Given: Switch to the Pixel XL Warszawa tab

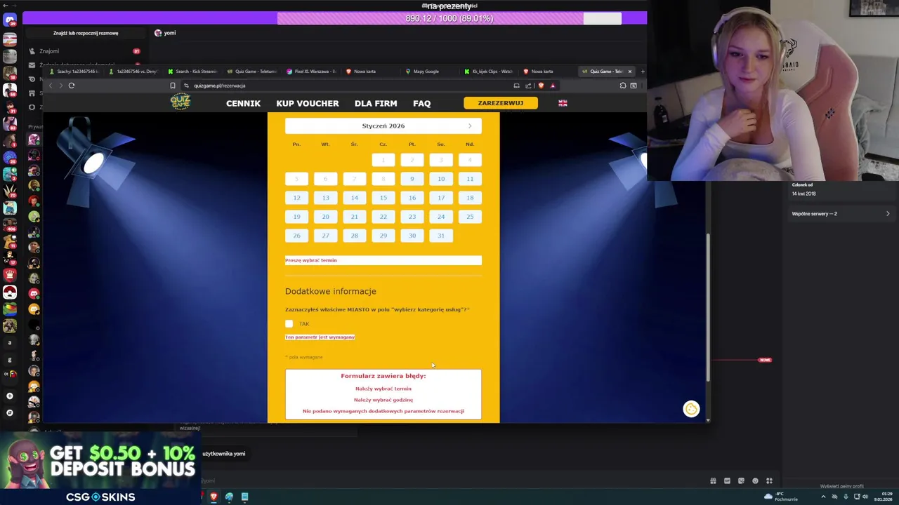Looking at the screenshot, I should pos(311,72).
